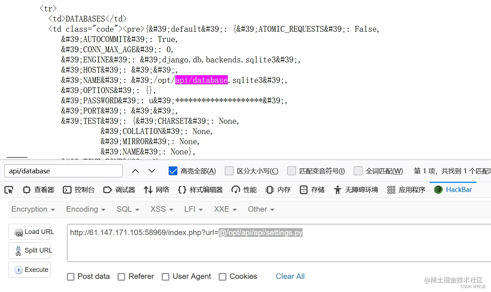
Task: Enable 全词匹配 whole word checkbox
Action: pos(358,171)
